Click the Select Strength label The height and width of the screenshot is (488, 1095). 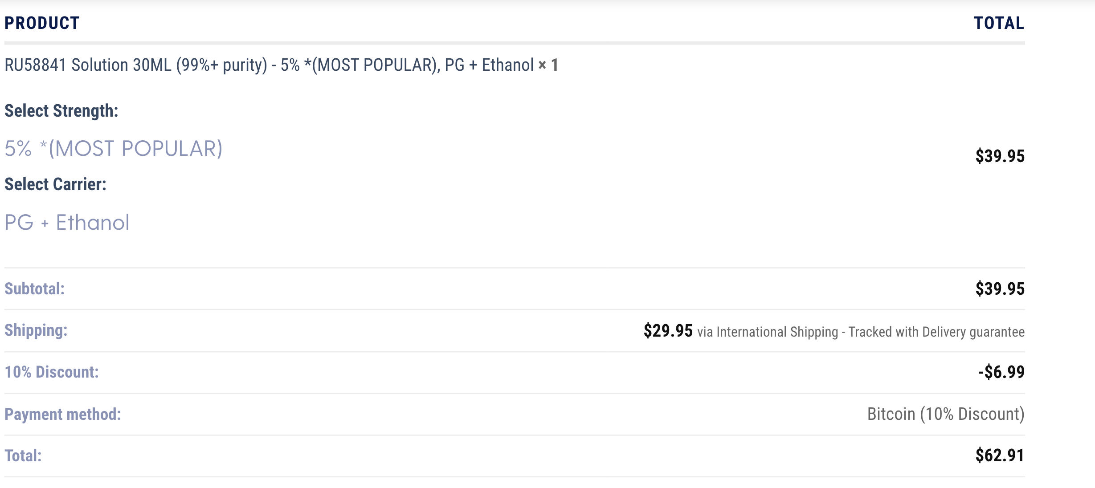click(x=61, y=111)
